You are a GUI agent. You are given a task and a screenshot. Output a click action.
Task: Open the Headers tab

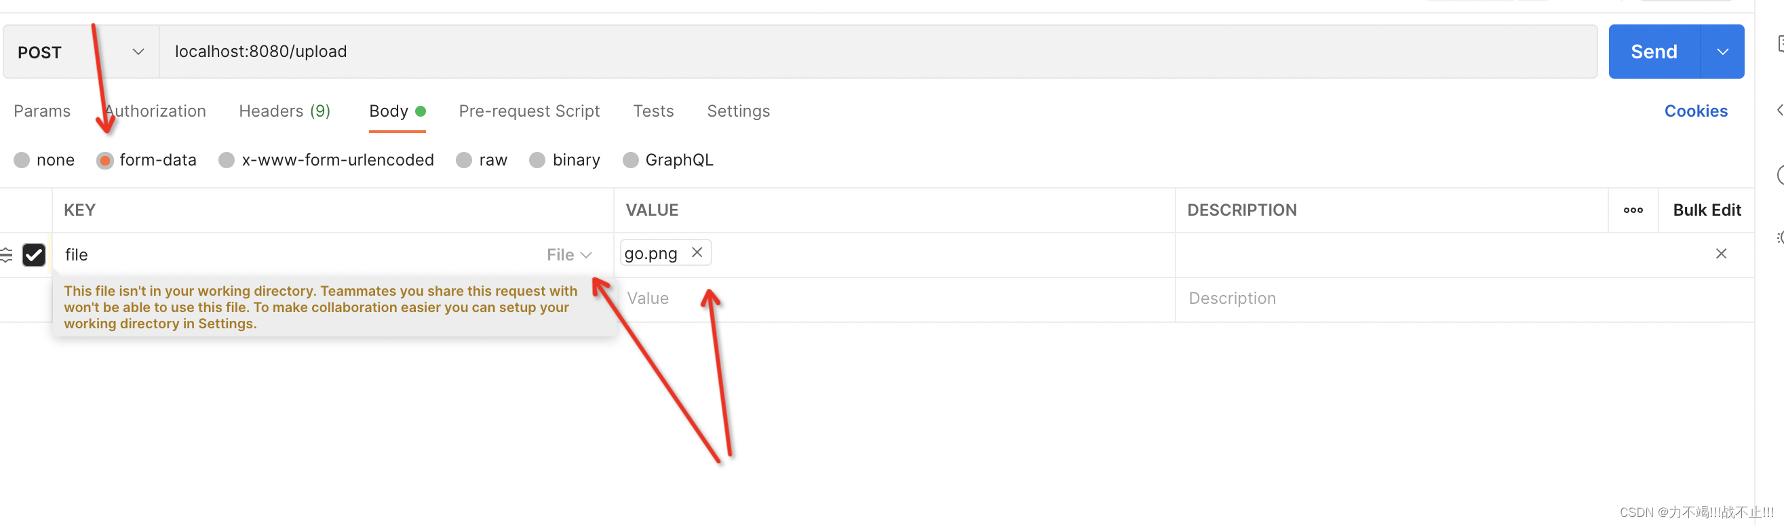click(x=284, y=111)
